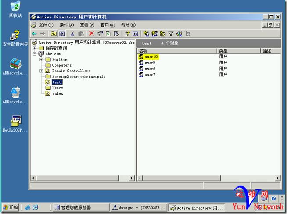This screenshot has width=287, height=214.
Task: Toggle the show/hide action pane icon
Action: (x=135, y=34)
